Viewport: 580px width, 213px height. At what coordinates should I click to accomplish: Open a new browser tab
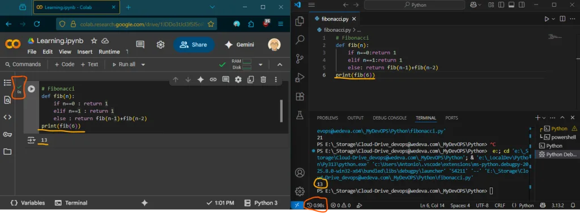coord(129,7)
